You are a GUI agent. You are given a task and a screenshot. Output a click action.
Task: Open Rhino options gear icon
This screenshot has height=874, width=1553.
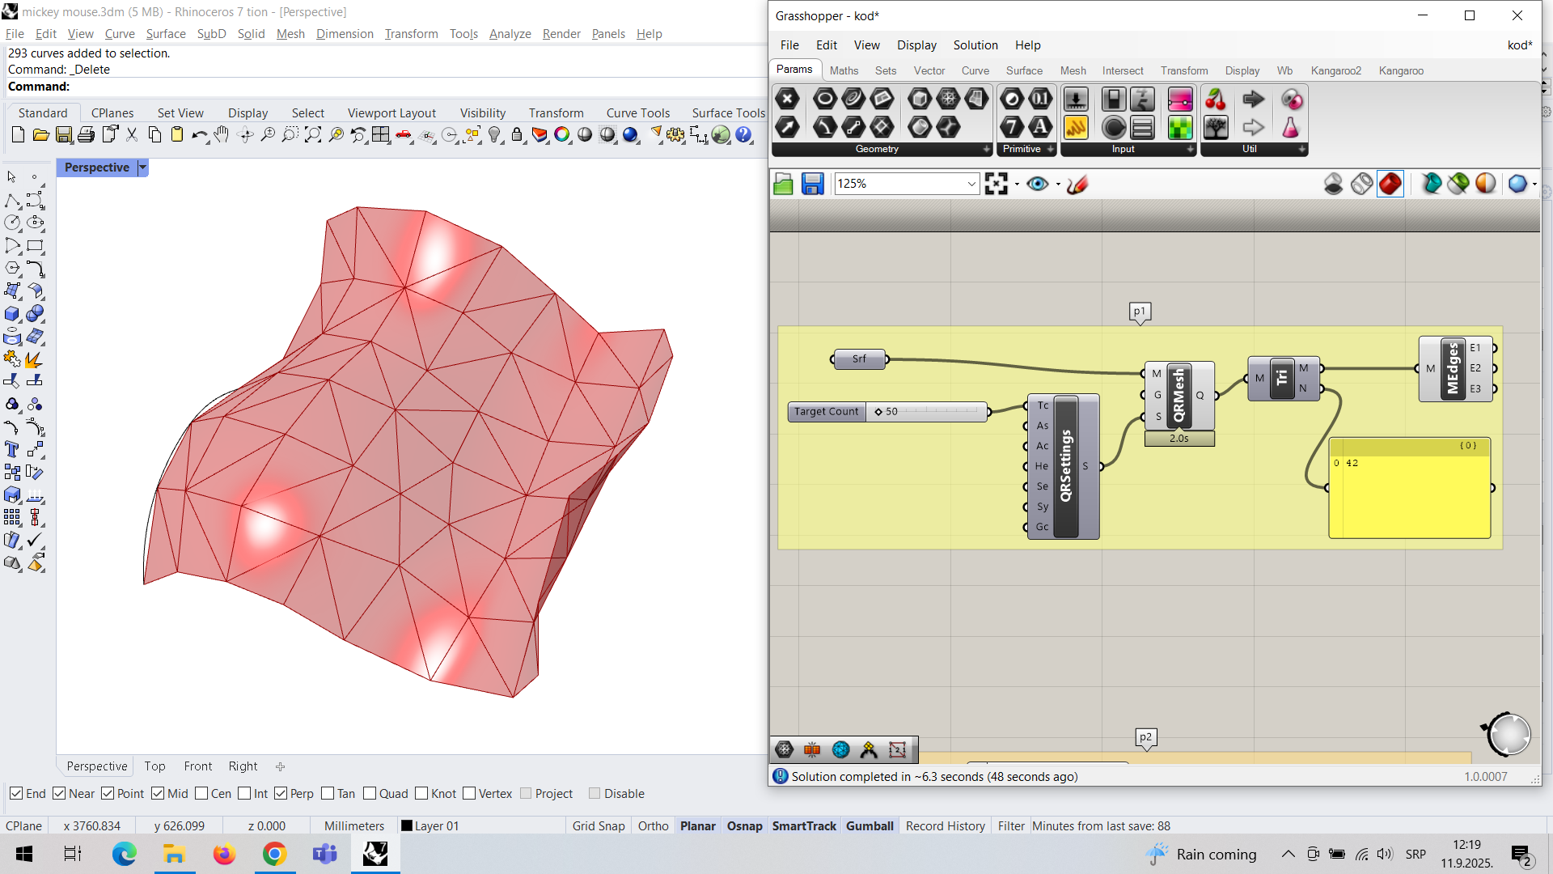[675, 135]
